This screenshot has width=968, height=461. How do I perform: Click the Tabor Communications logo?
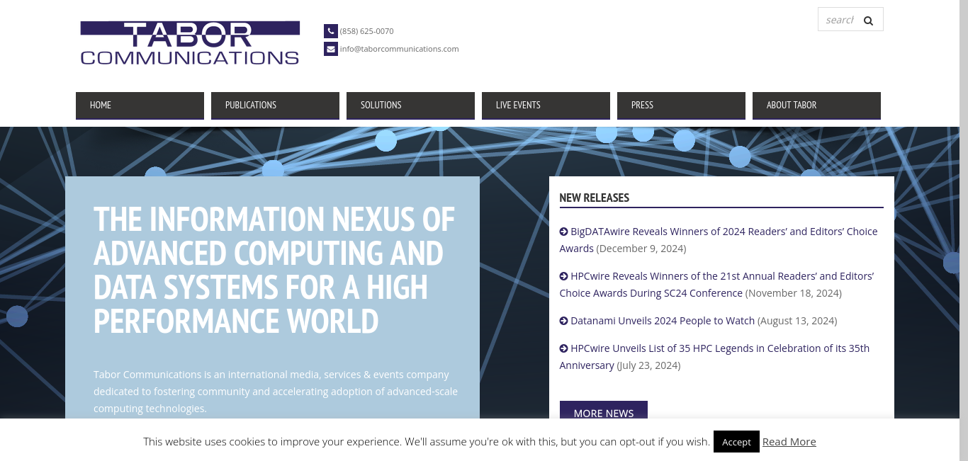pos(190,42)
